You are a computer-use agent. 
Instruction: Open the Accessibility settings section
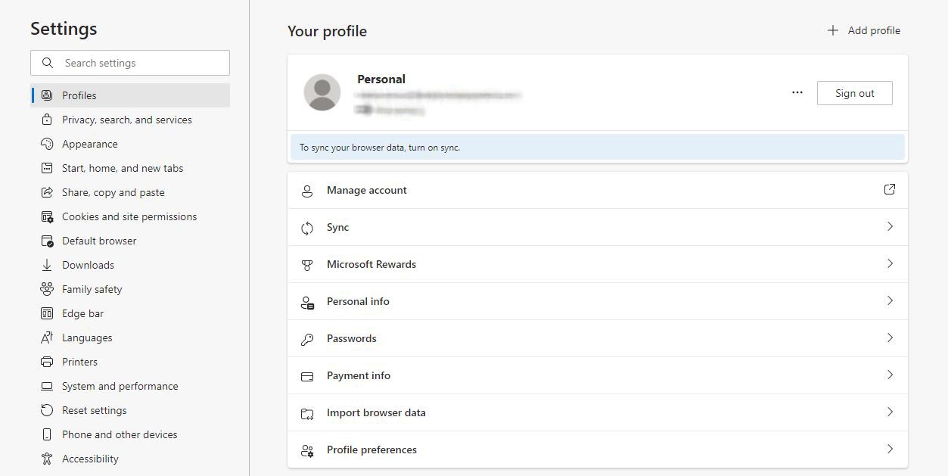click(89, 459)
